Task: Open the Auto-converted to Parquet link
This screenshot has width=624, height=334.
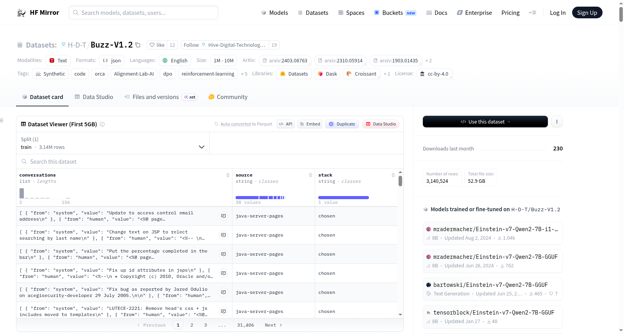Action: (x=236, y=124)
